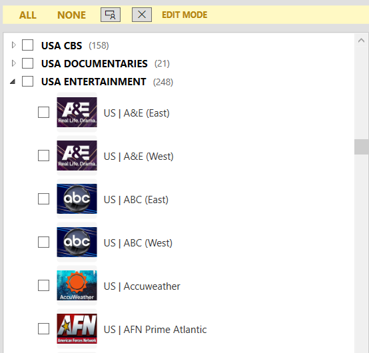
Task: Collapse the USA ENTERTAINMENT group
Action: [13, 82]
